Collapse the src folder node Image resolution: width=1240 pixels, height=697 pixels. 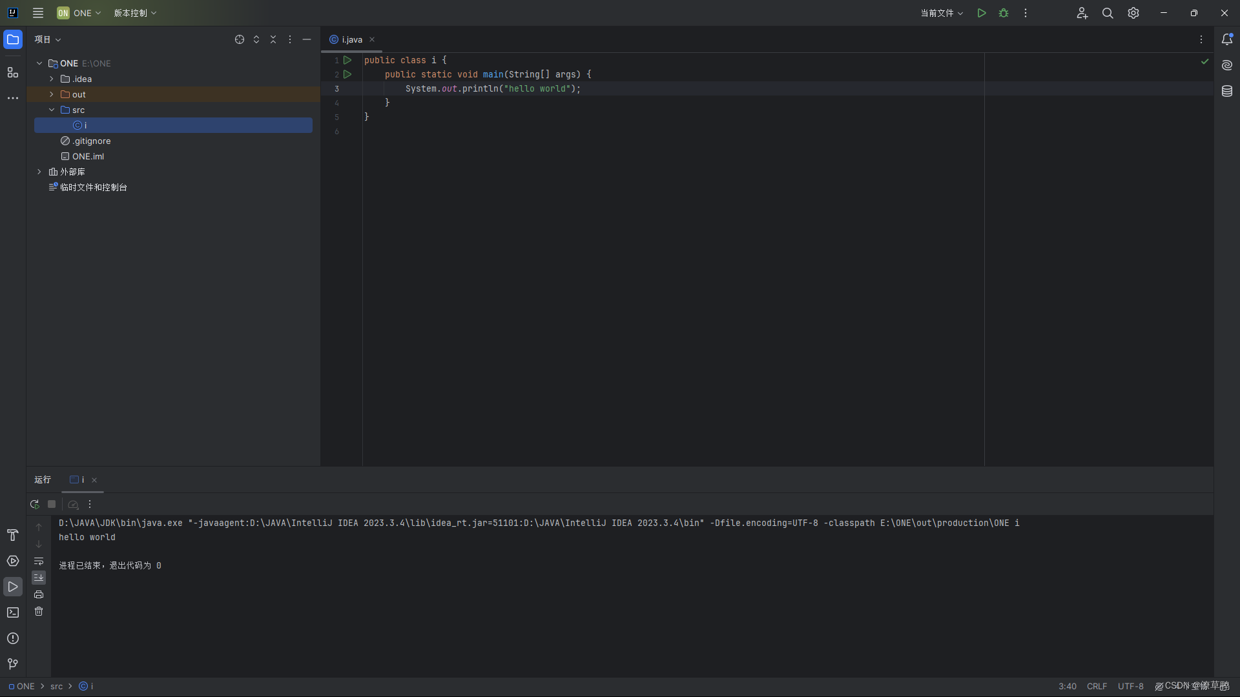click(x=52, y=110)
